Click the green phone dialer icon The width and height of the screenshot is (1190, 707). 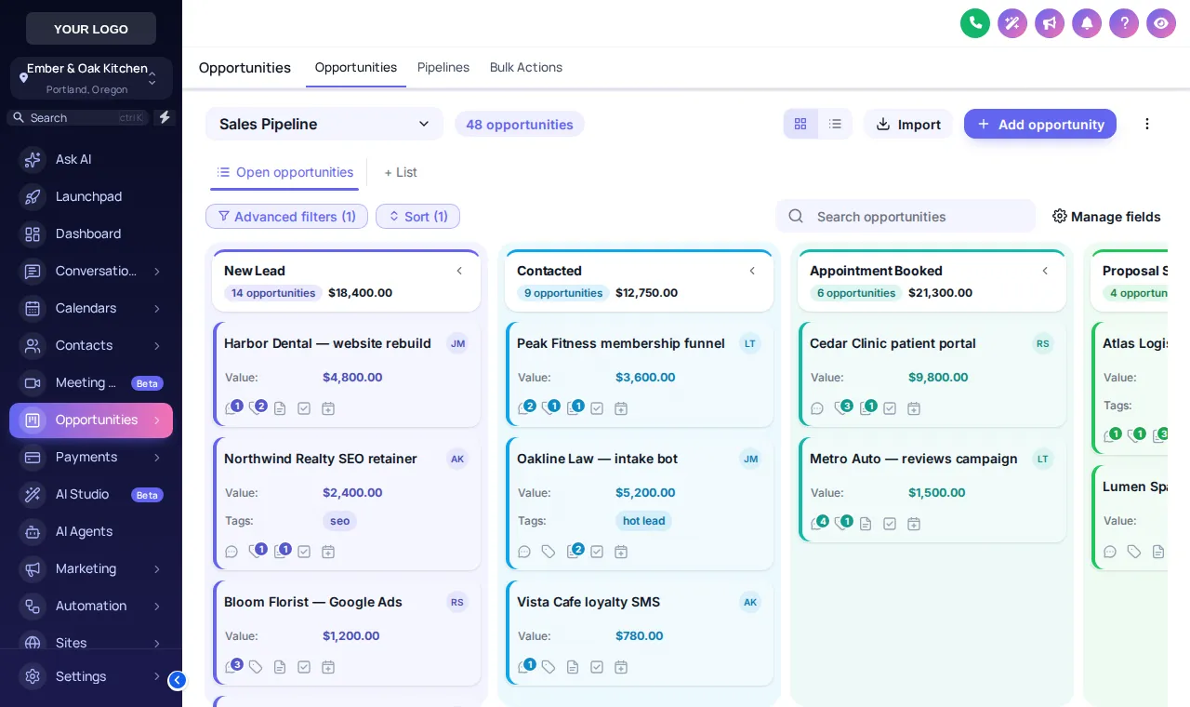pos(975,23)
